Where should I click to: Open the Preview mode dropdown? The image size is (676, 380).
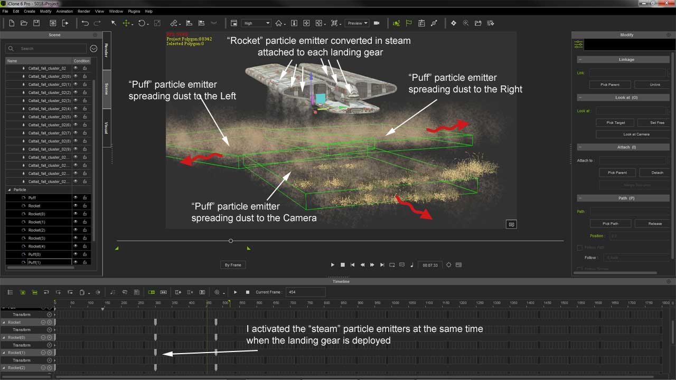pyautogui.click(x=357, y=23)
